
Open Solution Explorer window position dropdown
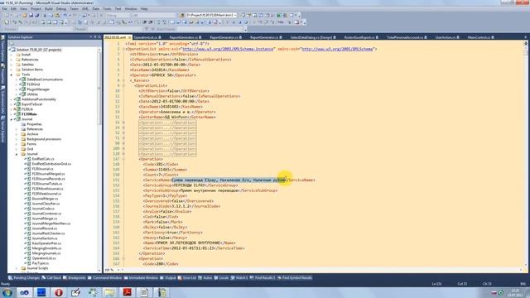pos(91,36)
